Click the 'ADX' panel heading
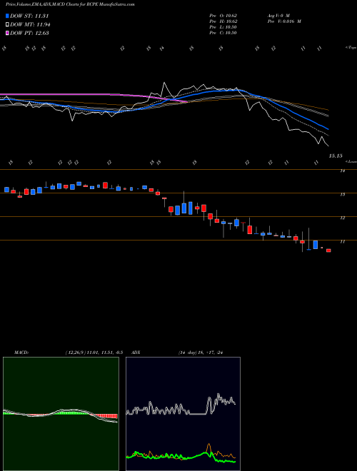 click(136, 353)
